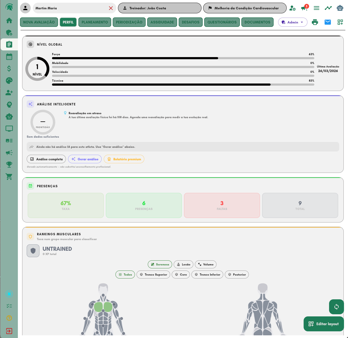Click the Gerar análise button
Image resolution: width=348 pixels, height=338 pixels.
(x=85, y=159)
